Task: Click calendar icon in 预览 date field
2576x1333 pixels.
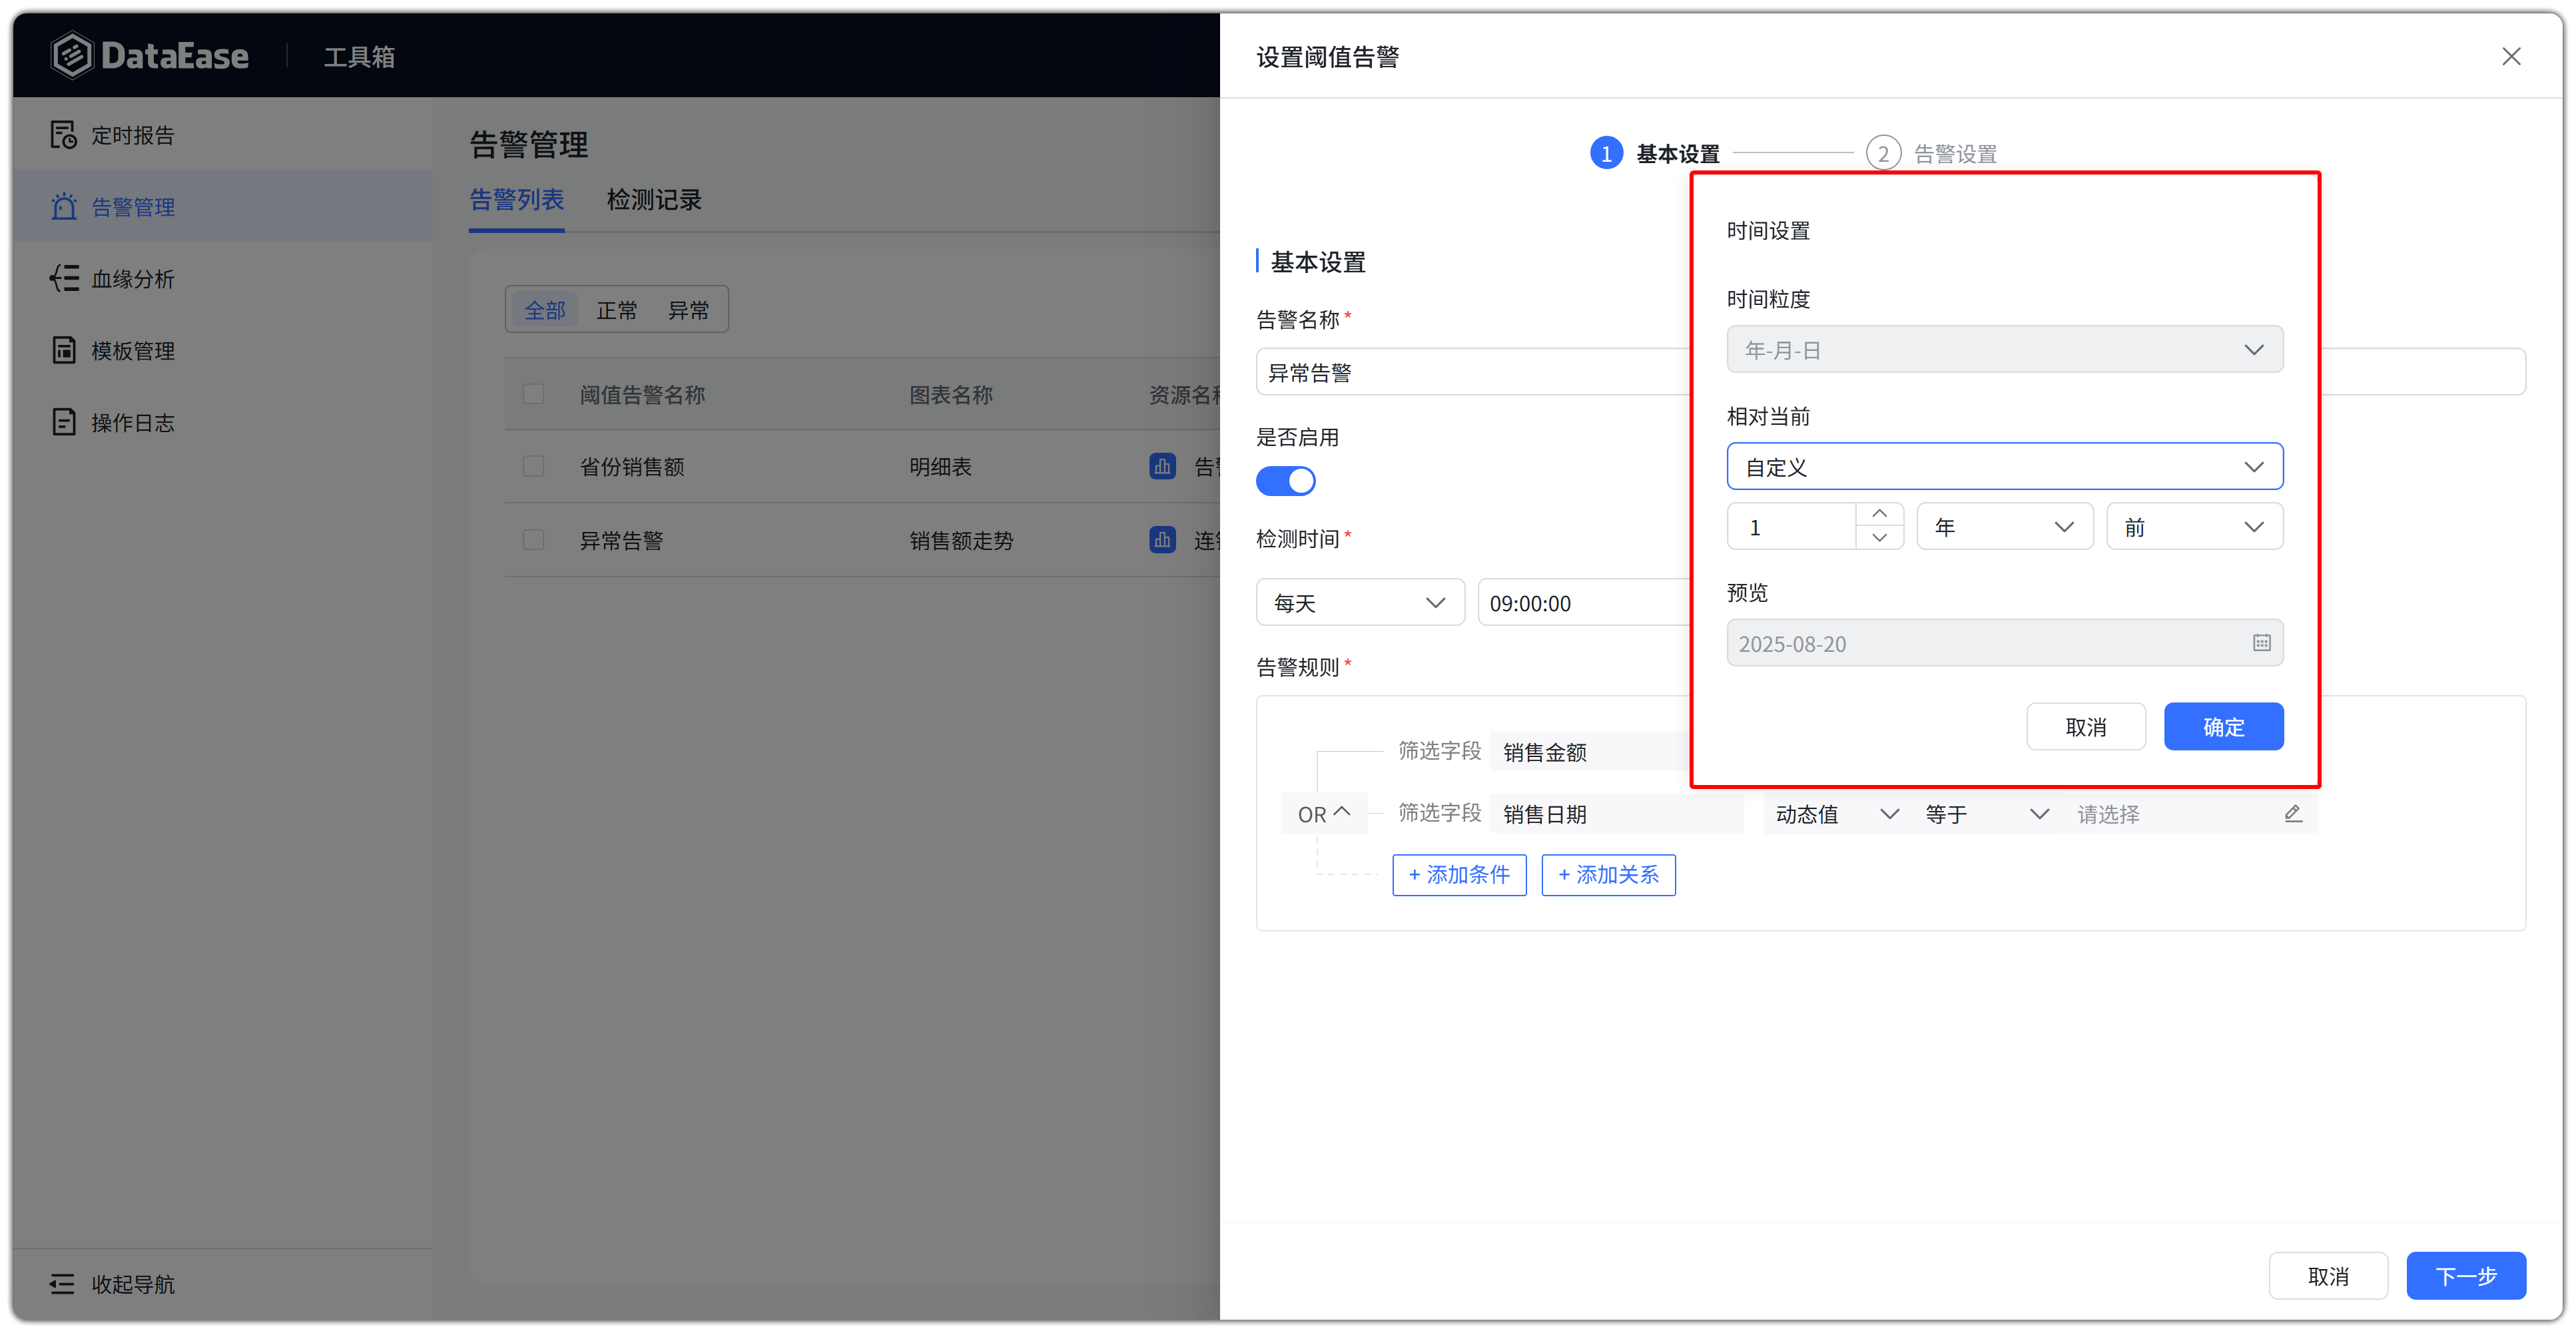Action: (2261, 643)
